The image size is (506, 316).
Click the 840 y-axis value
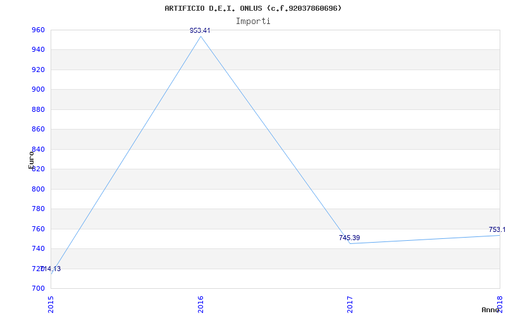pos(38,149)
